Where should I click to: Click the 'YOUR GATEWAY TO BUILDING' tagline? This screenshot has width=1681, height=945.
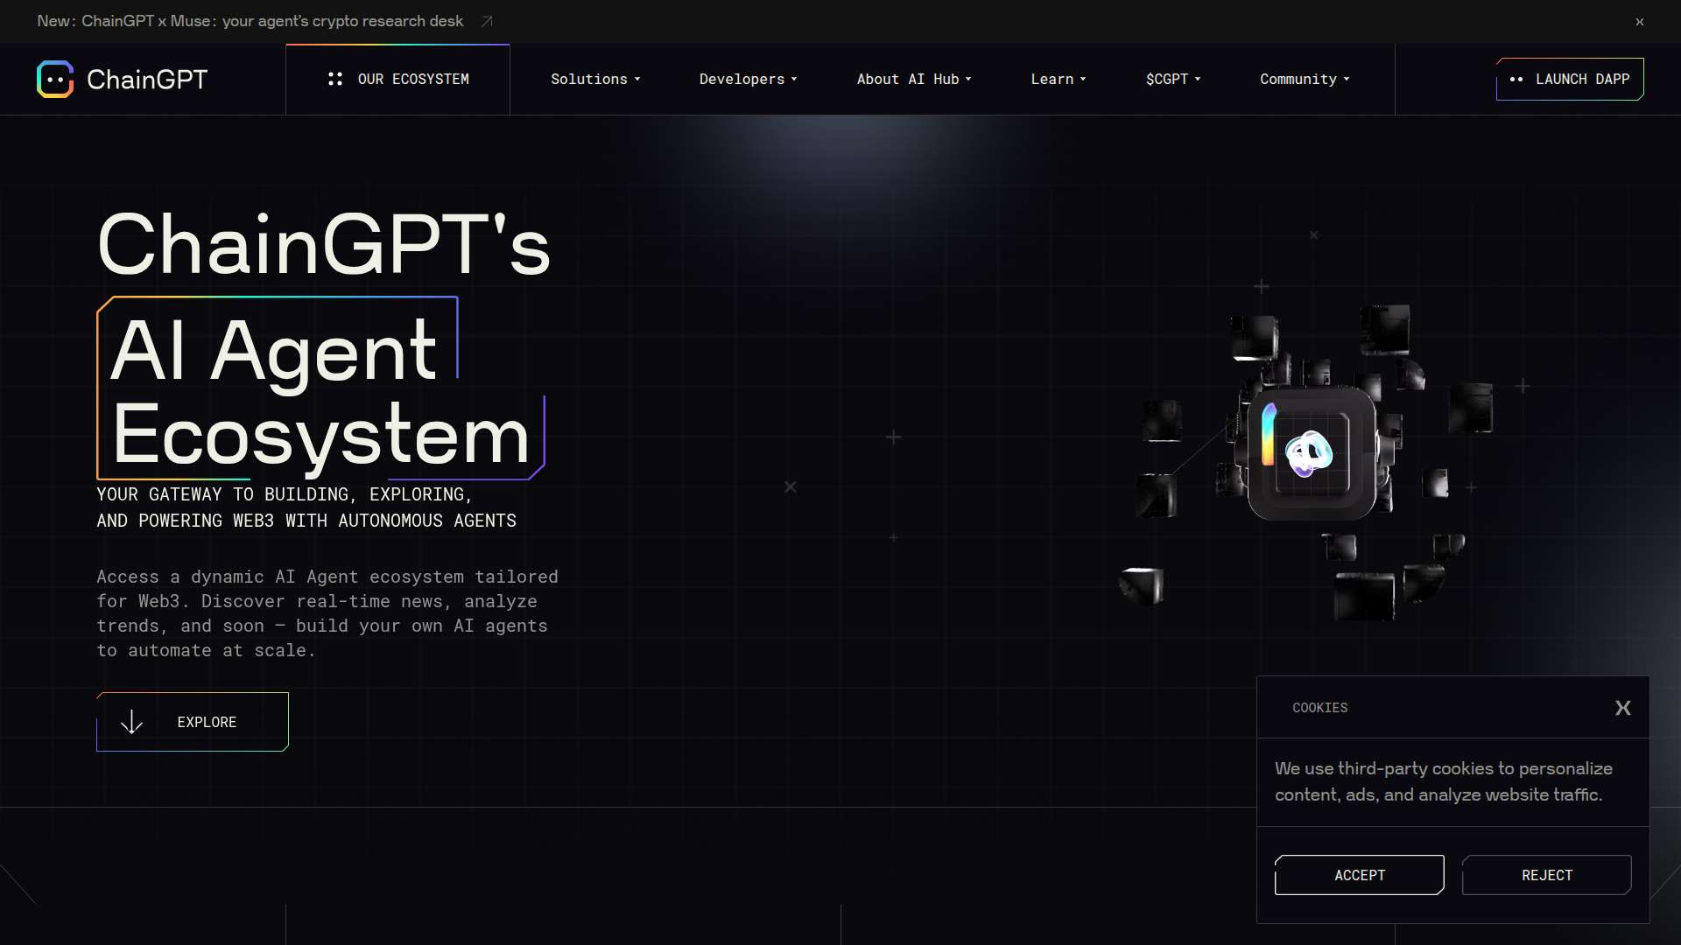point(306,507)
